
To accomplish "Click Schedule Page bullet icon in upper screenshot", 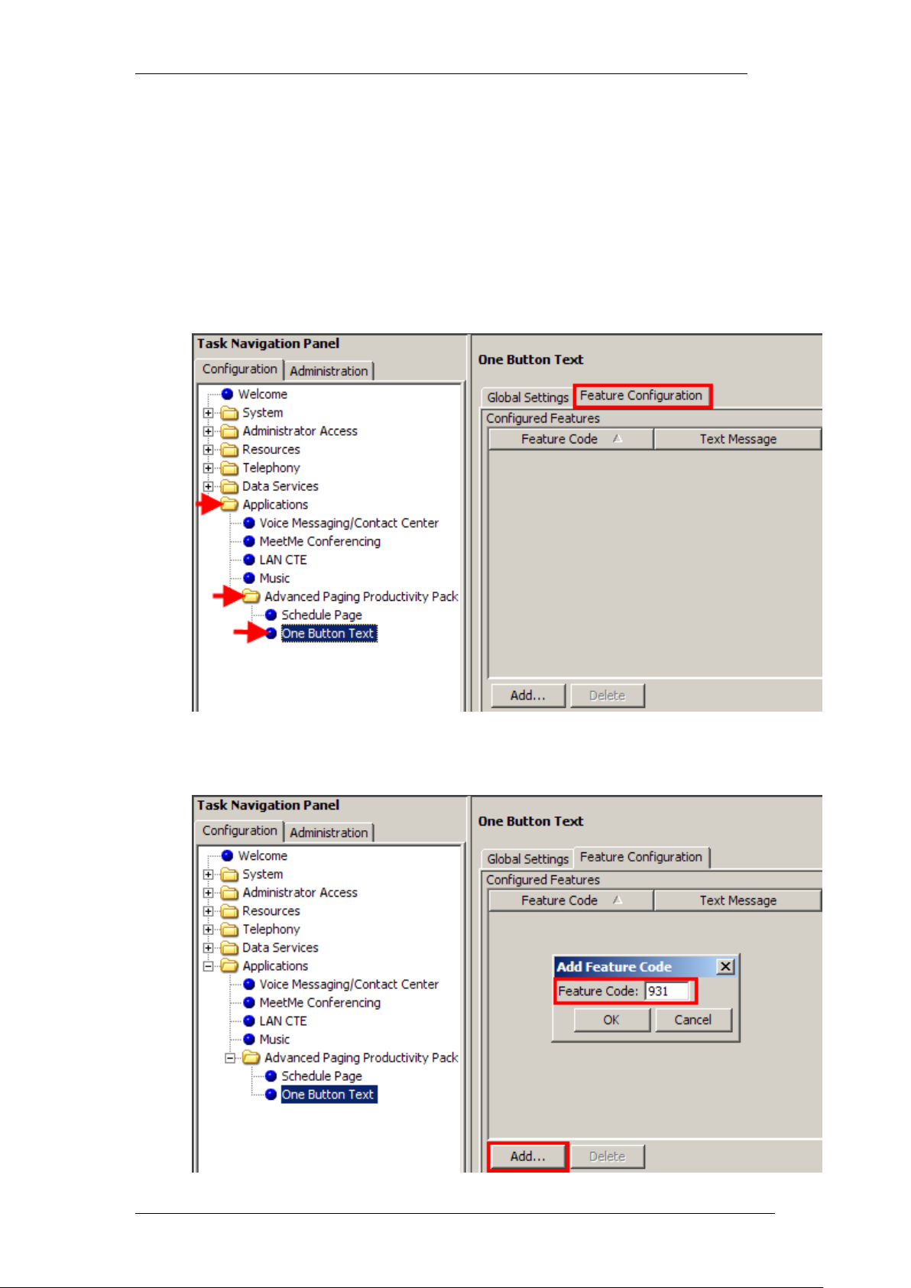I will pyautogui.click(x=271, y=615).
